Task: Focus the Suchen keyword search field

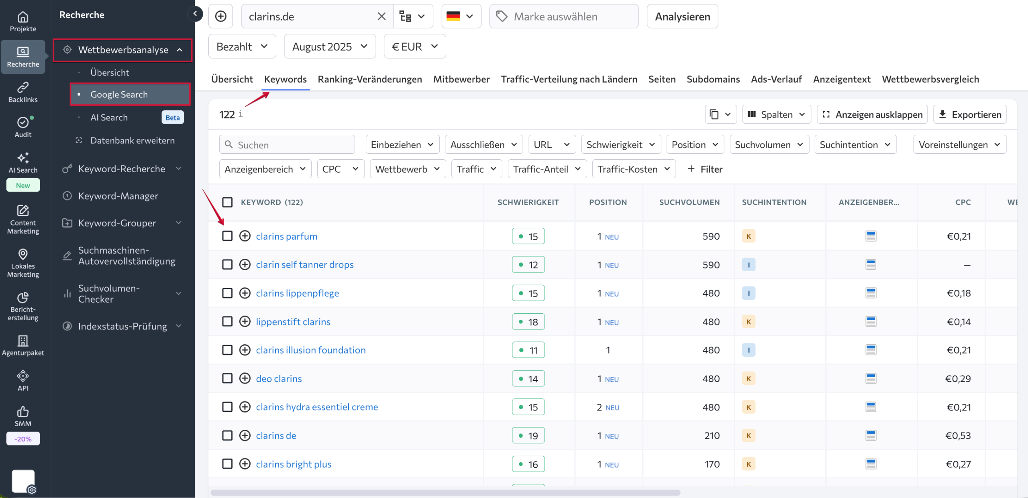Action: (x=287, y=144)
